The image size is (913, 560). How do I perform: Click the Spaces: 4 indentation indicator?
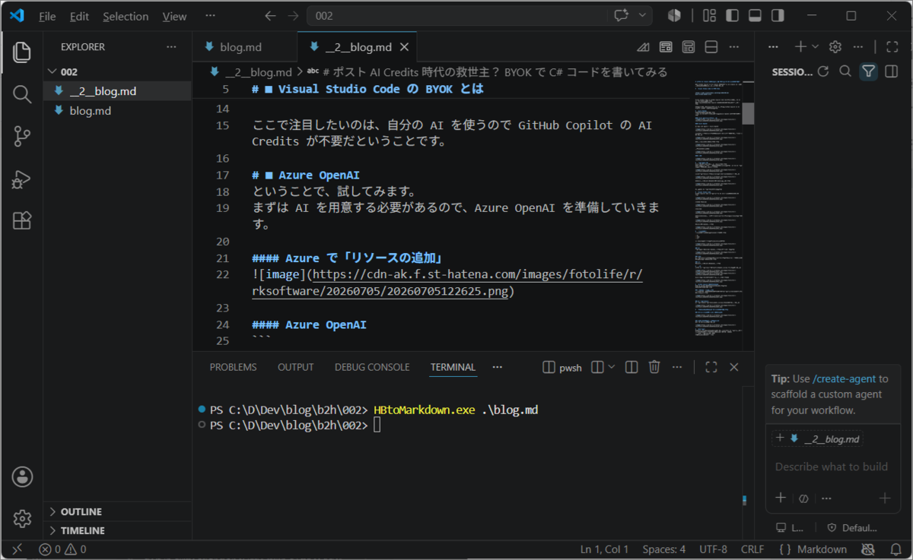point(663,549)
